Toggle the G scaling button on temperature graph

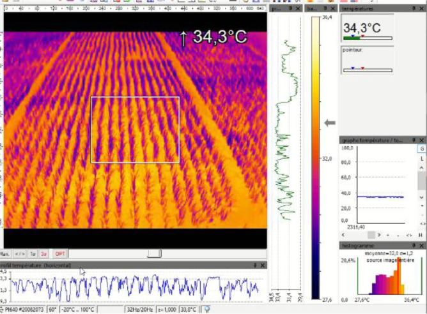click(x=422, y=149)
